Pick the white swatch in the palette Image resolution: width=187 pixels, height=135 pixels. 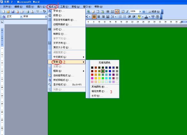coord(117,82)
